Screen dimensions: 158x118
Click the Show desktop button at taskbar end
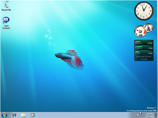click(156, 115)
